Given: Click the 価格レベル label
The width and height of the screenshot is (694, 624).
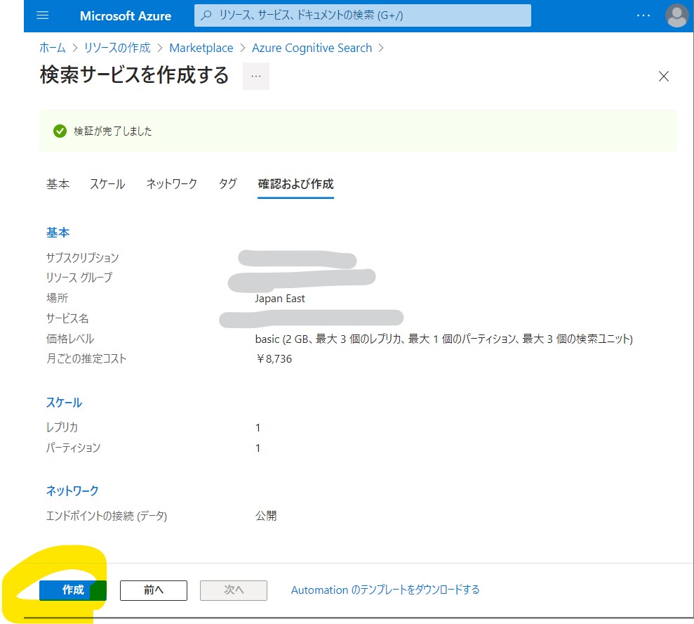Looking at the screenshot, I should coord(70,339).
